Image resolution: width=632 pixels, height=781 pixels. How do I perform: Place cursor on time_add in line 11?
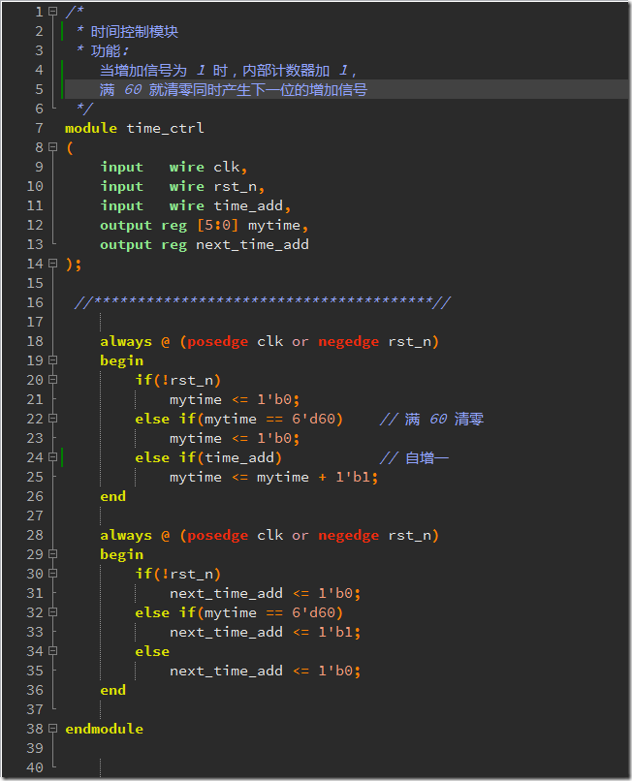(x=249, y=205)
